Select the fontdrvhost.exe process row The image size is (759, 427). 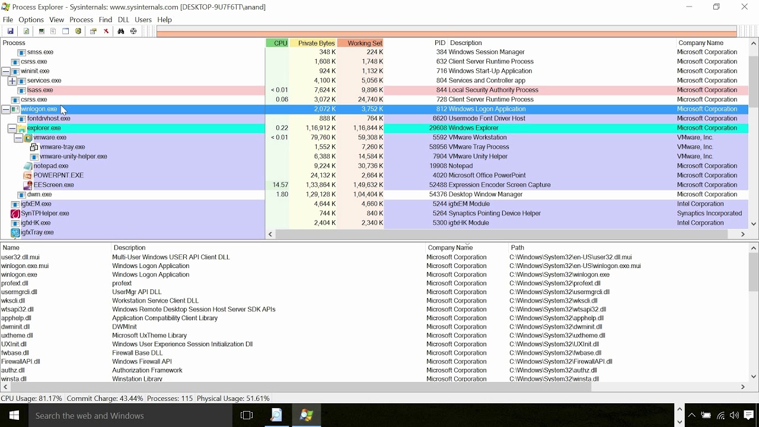374,119
